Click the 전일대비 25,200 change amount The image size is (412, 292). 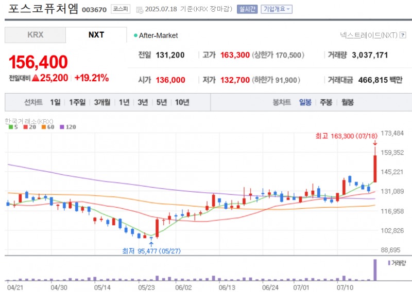tap(38, 78)
